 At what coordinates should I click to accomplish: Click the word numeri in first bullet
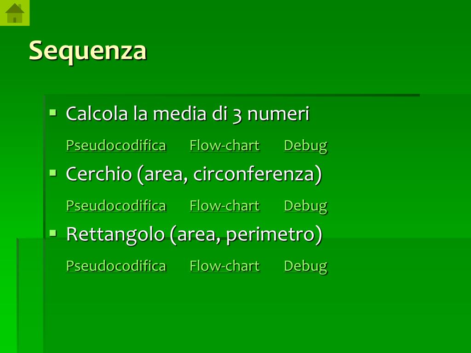coord(278,114)
